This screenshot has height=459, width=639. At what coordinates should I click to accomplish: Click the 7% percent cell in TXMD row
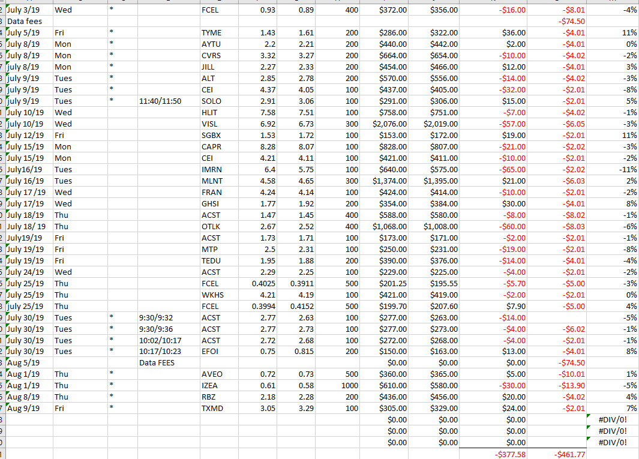tap(613, 409)
